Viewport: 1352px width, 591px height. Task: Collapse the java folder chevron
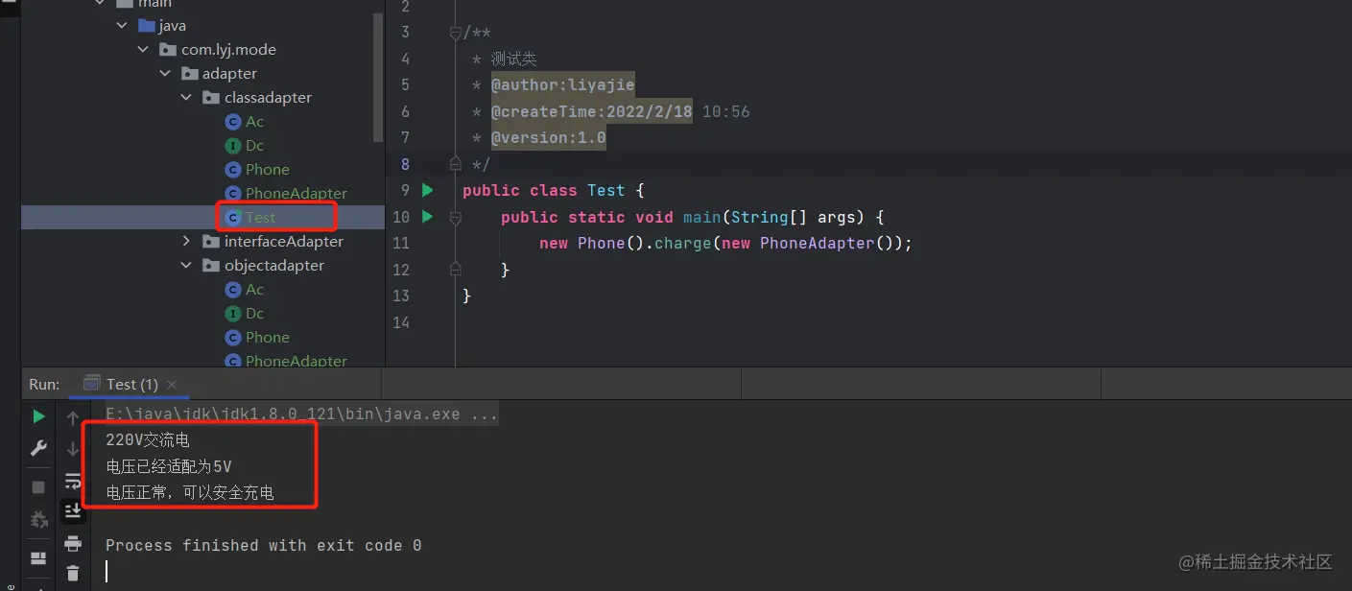click(121, 25)
